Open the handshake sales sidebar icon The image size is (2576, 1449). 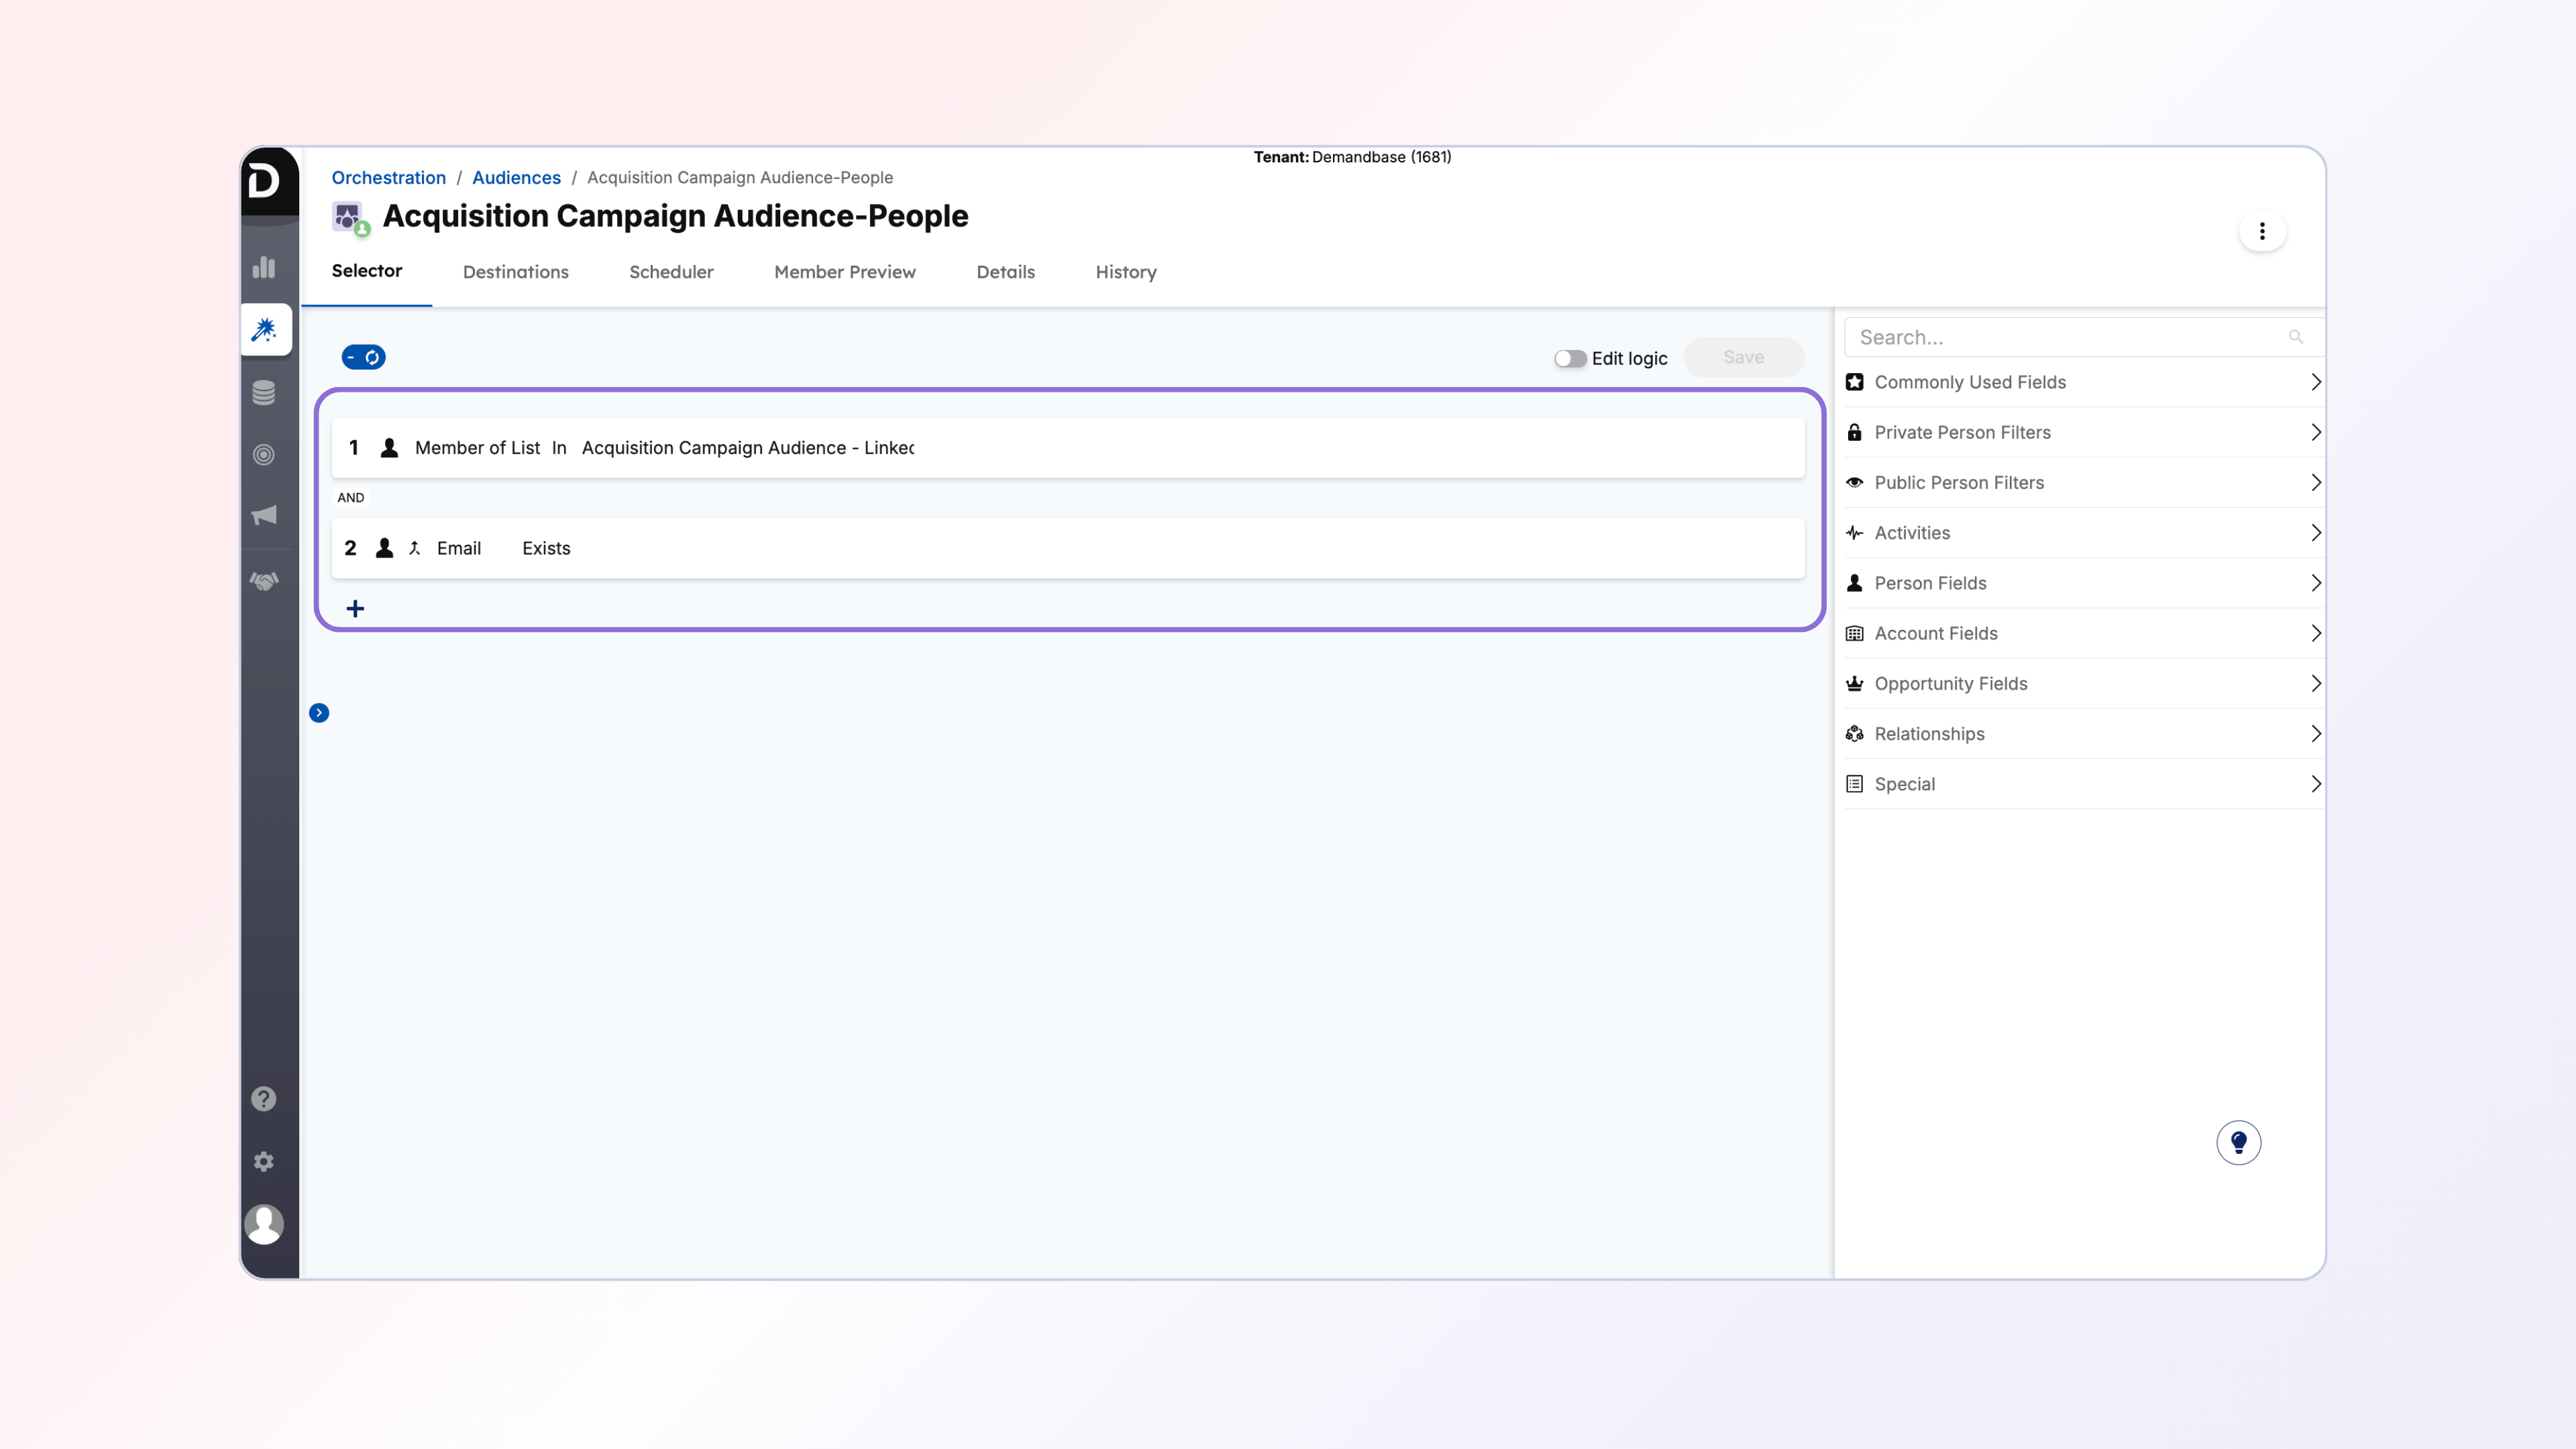pos(264,581)
